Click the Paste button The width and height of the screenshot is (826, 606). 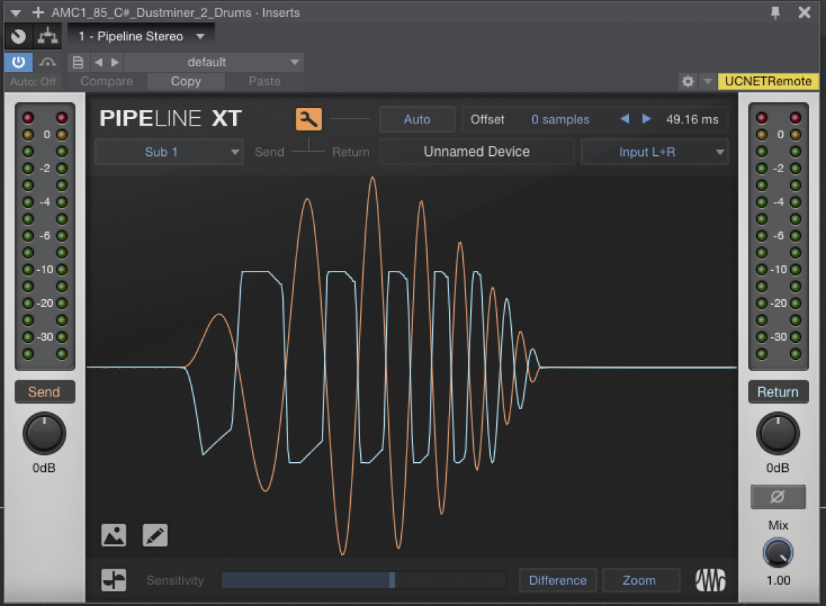pyautogui.click(x=265, y=82)
